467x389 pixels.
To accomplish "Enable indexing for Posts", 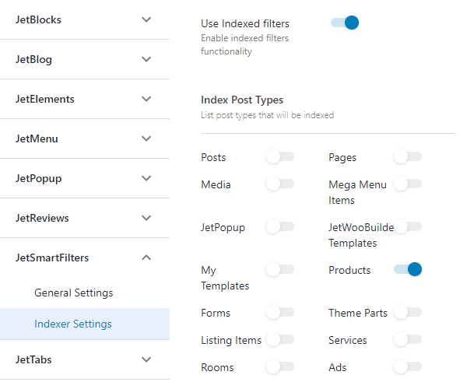I will [280, 156].
